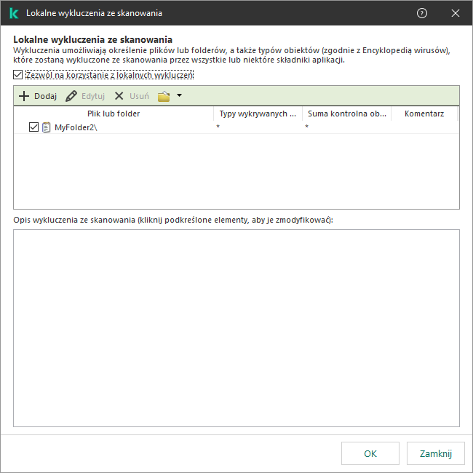
Task: Open the help question mark icon
Action: tap(422, 13)
